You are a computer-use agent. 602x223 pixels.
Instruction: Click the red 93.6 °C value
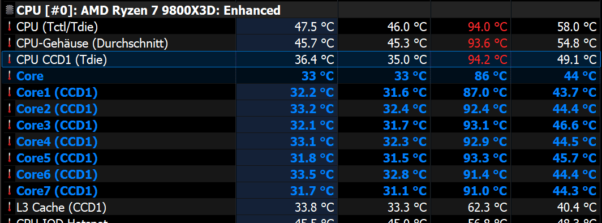coord(488,44)
